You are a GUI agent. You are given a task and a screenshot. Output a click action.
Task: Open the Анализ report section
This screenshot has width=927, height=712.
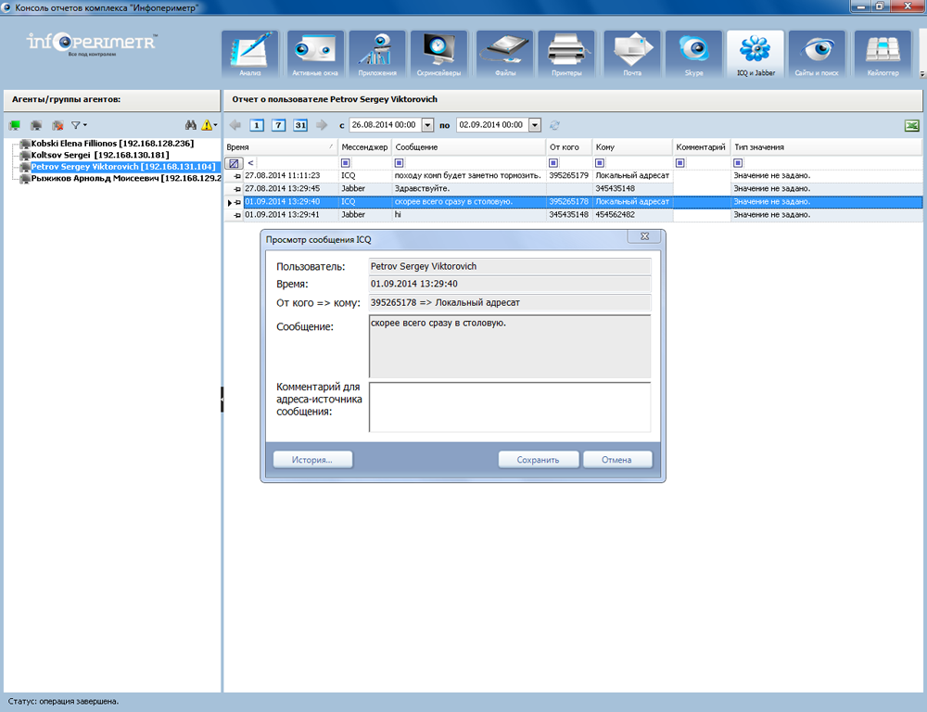(x=249, y=55)
